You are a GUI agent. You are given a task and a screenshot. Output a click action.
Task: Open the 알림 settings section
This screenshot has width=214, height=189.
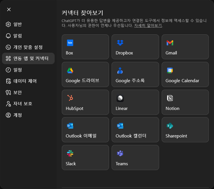[28, 36]
